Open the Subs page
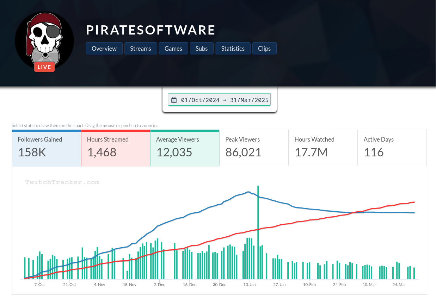 202,49
